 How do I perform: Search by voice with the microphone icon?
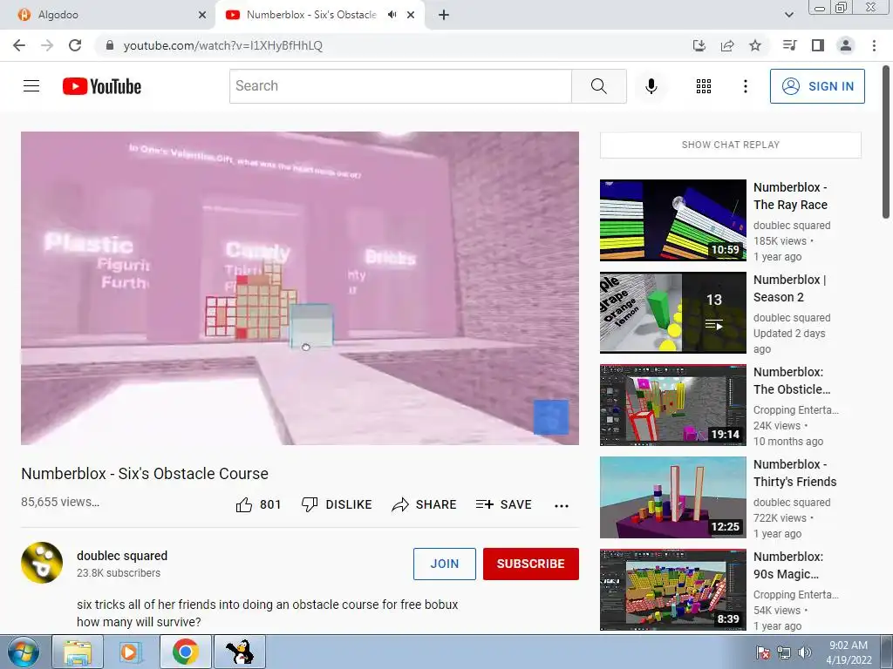pyautogui.click(x=651, y=86)
